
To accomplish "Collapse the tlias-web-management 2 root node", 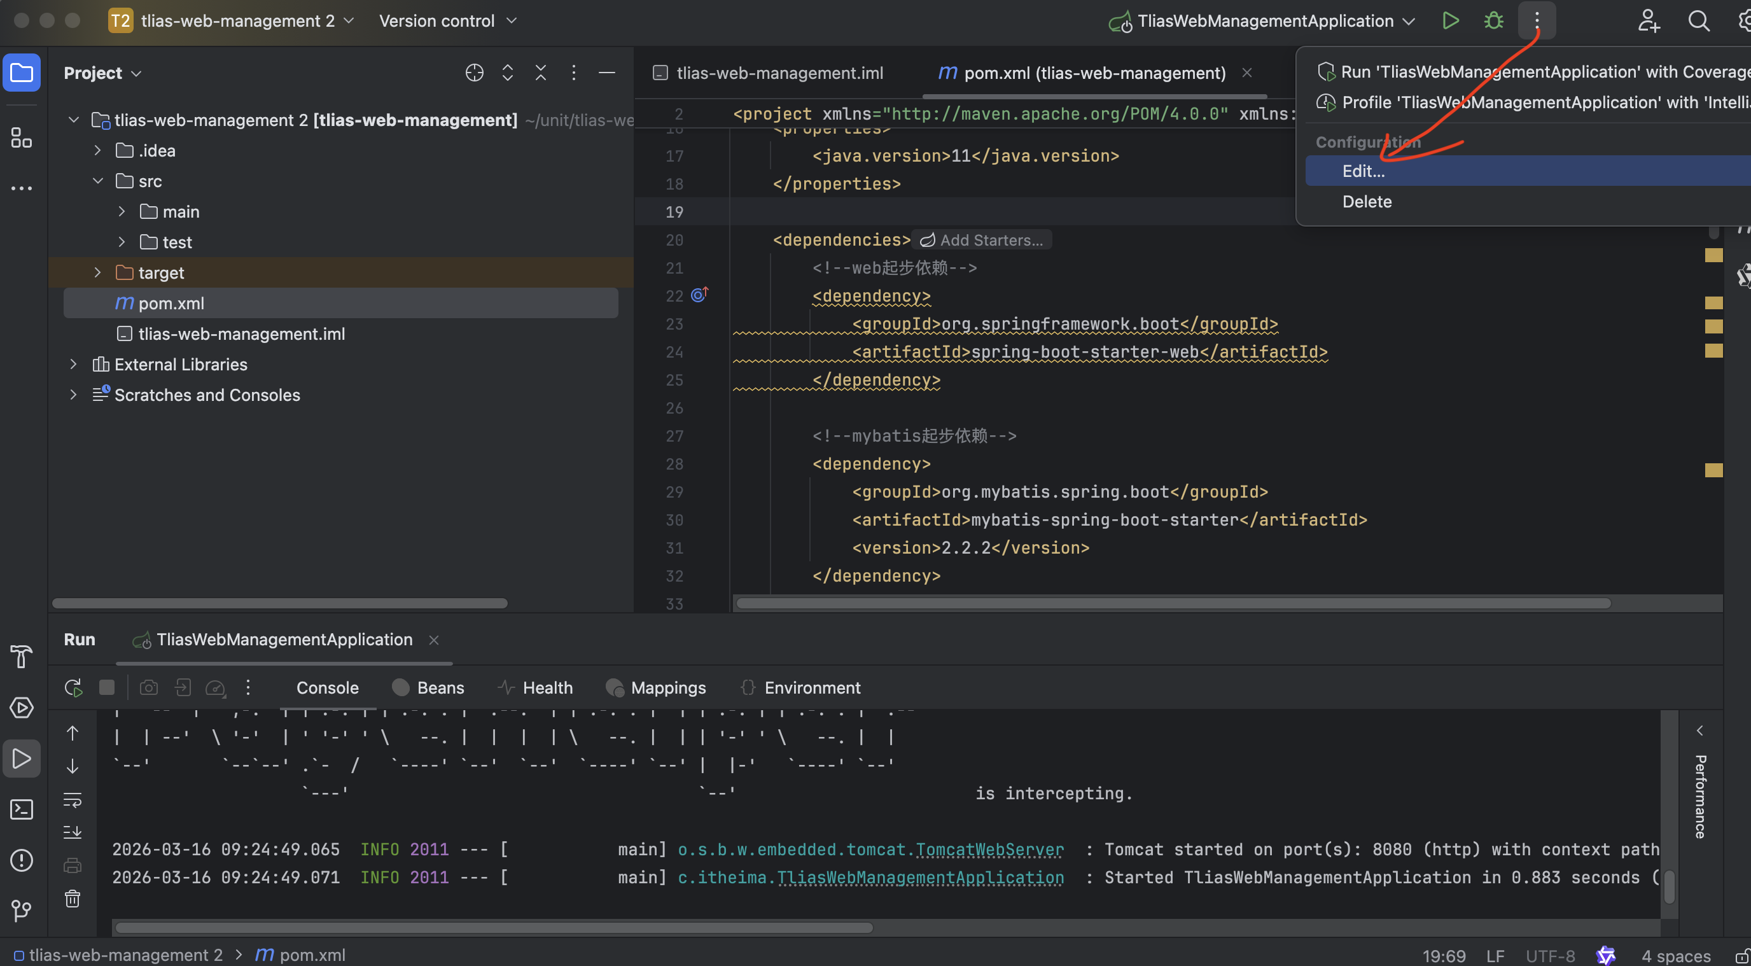I will coord(73,120).
